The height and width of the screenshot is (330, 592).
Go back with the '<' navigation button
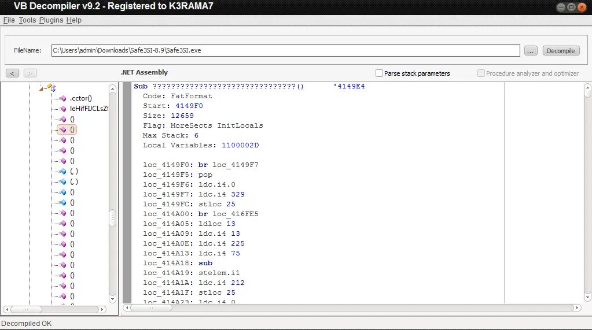(12, 73)
